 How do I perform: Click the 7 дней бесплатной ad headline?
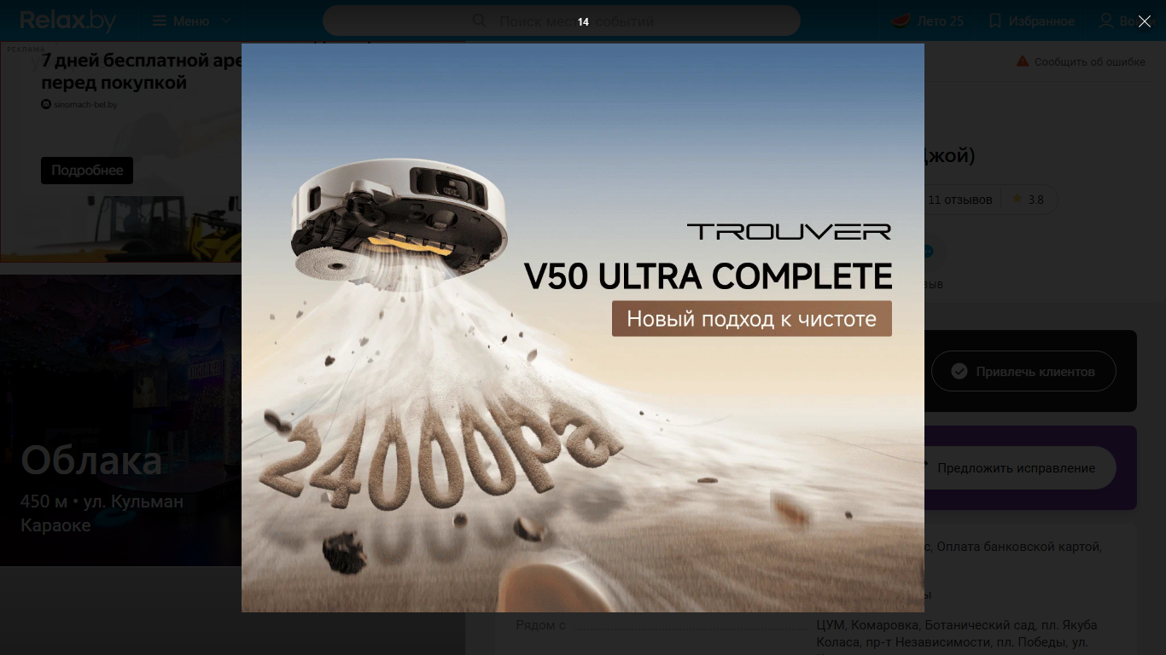[141, 72]
